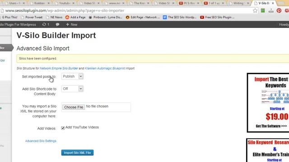Open the NE News bookmark
Viewport: 289px width, 162px height.
pyautogui.click(x=54, y=17)
